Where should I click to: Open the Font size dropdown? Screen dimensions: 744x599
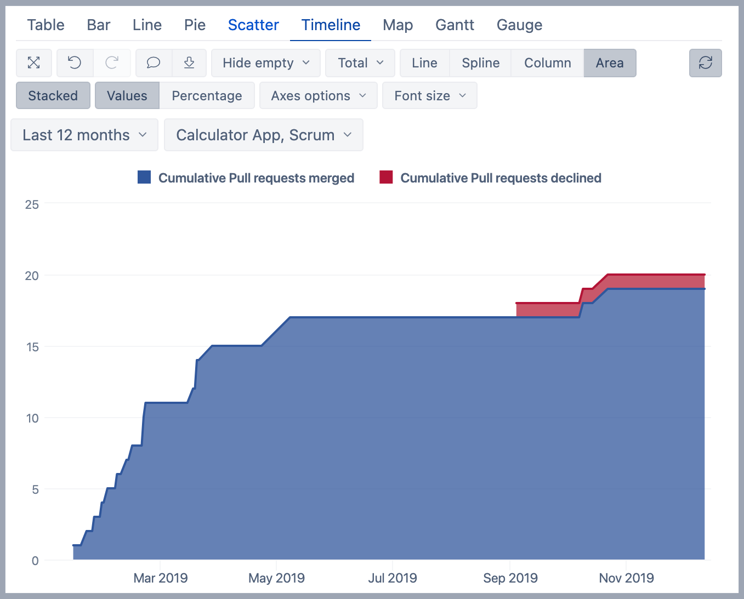429,96
